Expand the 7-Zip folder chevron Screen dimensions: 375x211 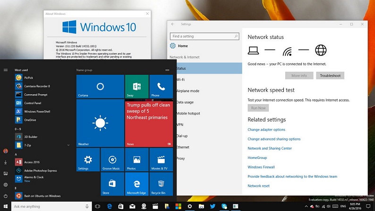pyautogui.click(x=68, y=145)
